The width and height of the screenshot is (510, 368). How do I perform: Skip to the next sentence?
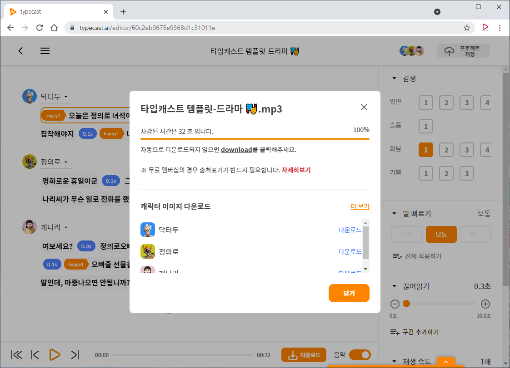click(x=75, y=355)
